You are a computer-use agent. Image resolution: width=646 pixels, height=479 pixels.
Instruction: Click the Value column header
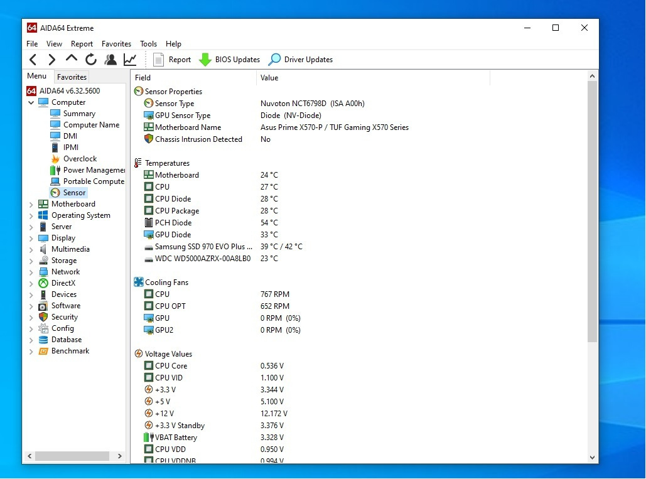click(x=373, y=77)
